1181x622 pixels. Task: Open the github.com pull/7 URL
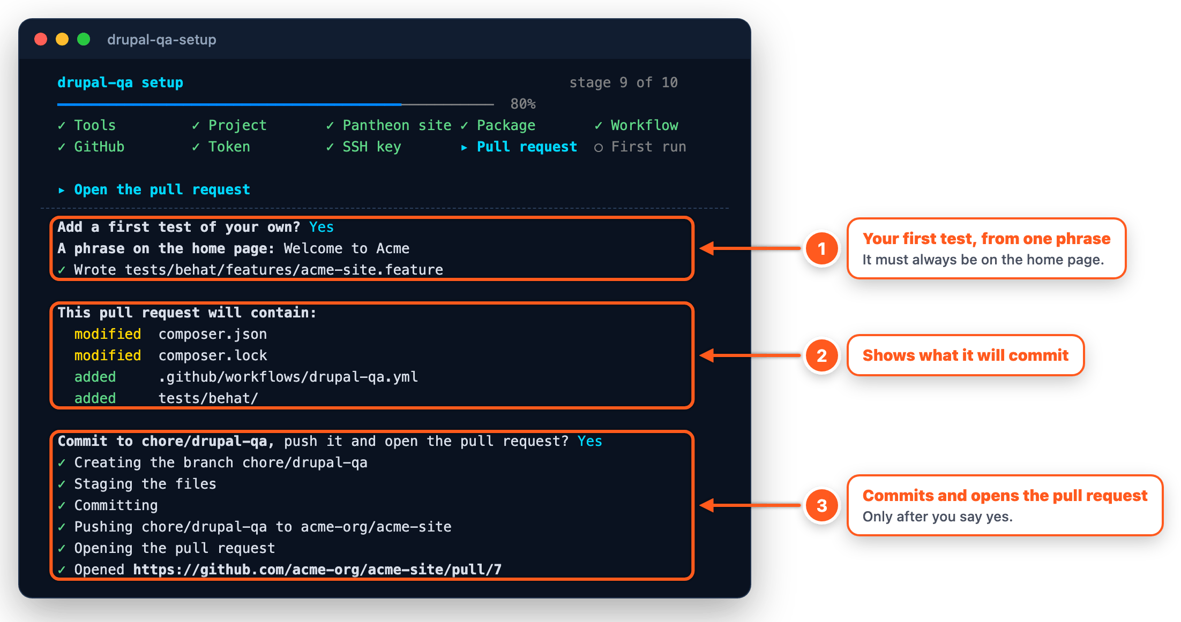(x=317, y=570)
